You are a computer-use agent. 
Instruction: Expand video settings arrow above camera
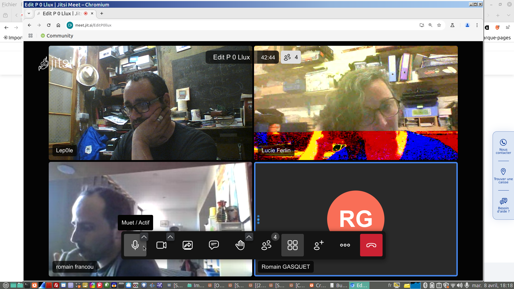click(x=170, y=237)
